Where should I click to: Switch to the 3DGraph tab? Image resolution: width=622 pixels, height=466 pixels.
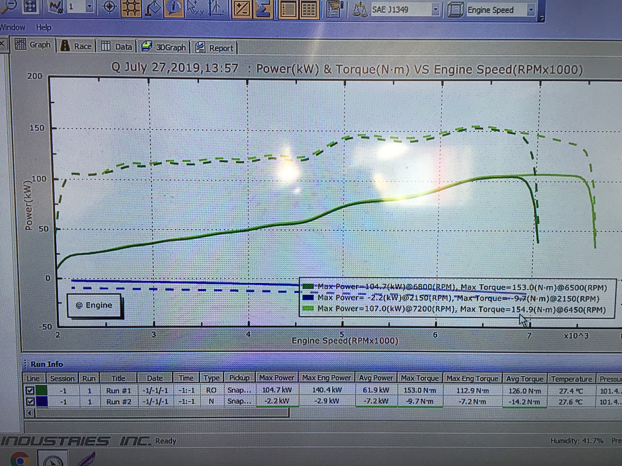[x=165, y=47]
